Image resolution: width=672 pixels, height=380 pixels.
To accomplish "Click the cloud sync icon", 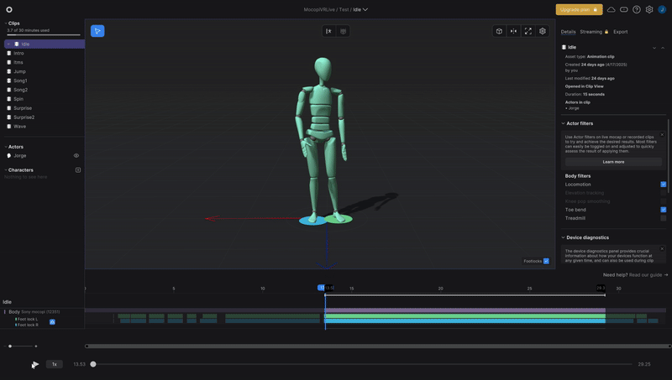I will [612, 9].
